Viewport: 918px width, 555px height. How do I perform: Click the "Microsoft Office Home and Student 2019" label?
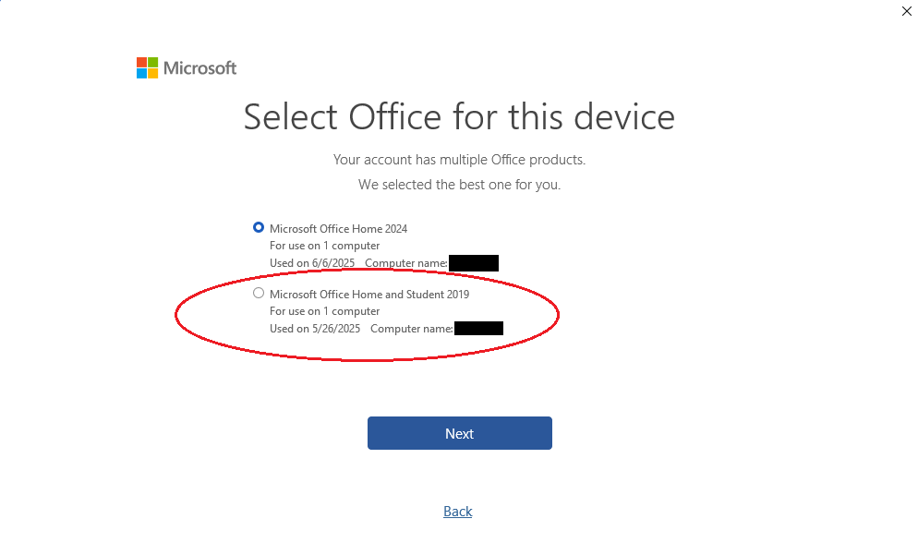[369, 294]
